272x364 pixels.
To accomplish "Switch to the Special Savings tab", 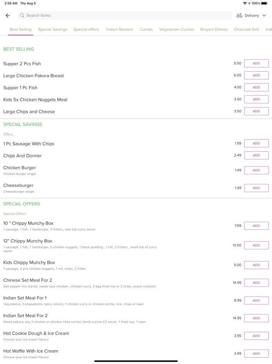I will tap(52, 29).
